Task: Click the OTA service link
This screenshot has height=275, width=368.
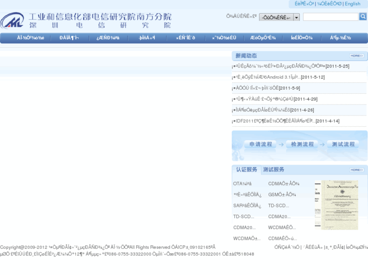Action: coord(242,184)
